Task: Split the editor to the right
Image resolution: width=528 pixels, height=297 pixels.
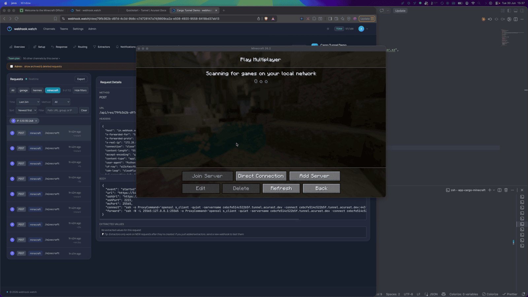Action: [x=515, y=19]
